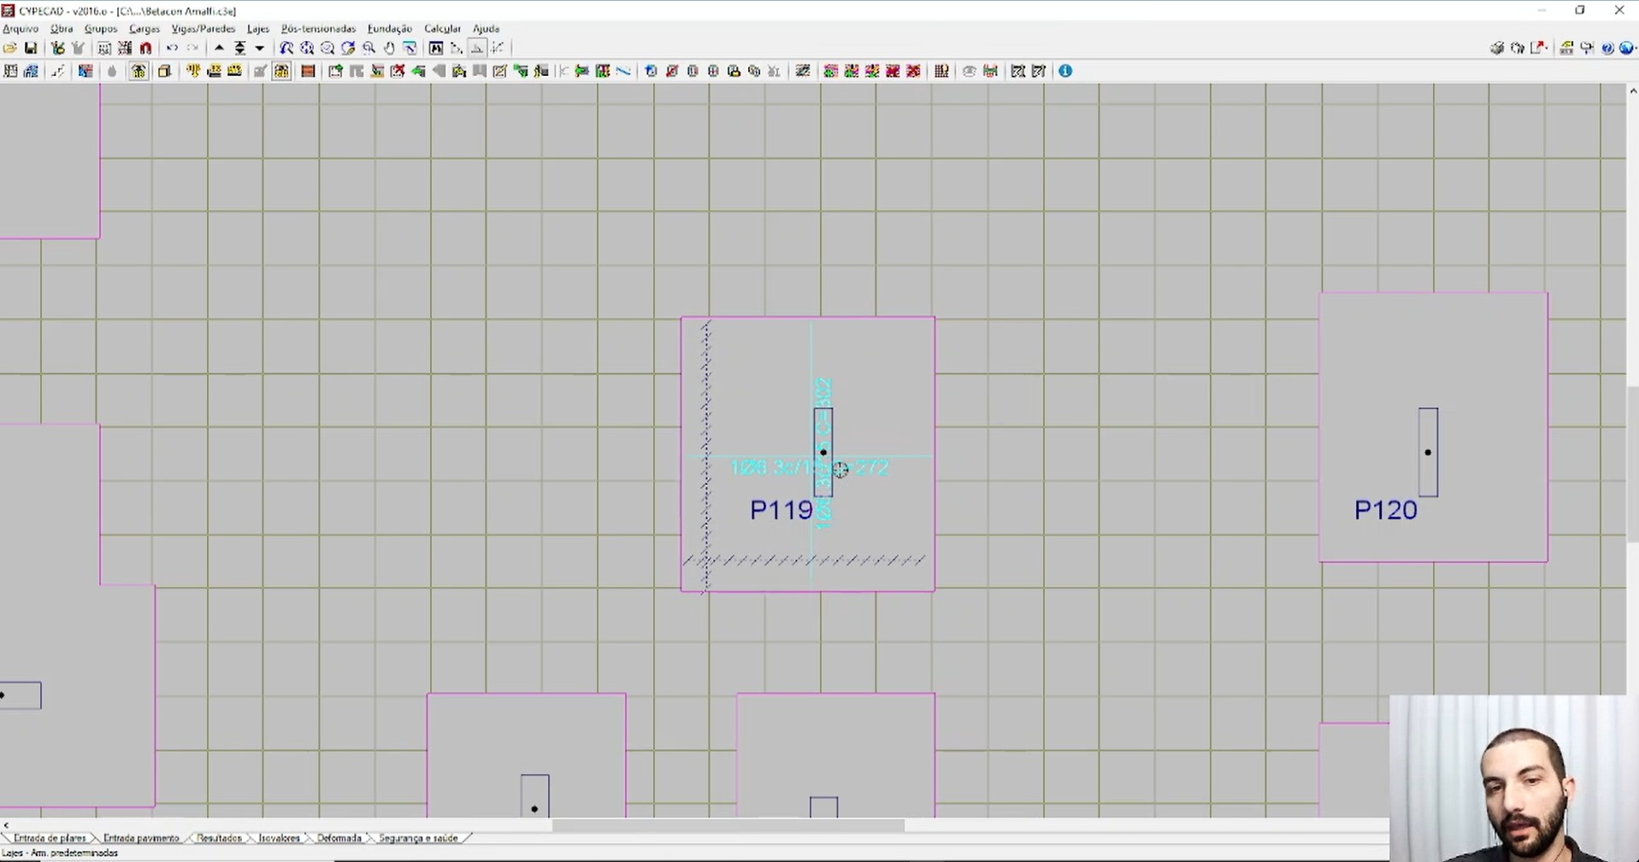The height and width of the screenshot is (862, 1639).
Task: Click P119 label text
Action: coord(781,510)
